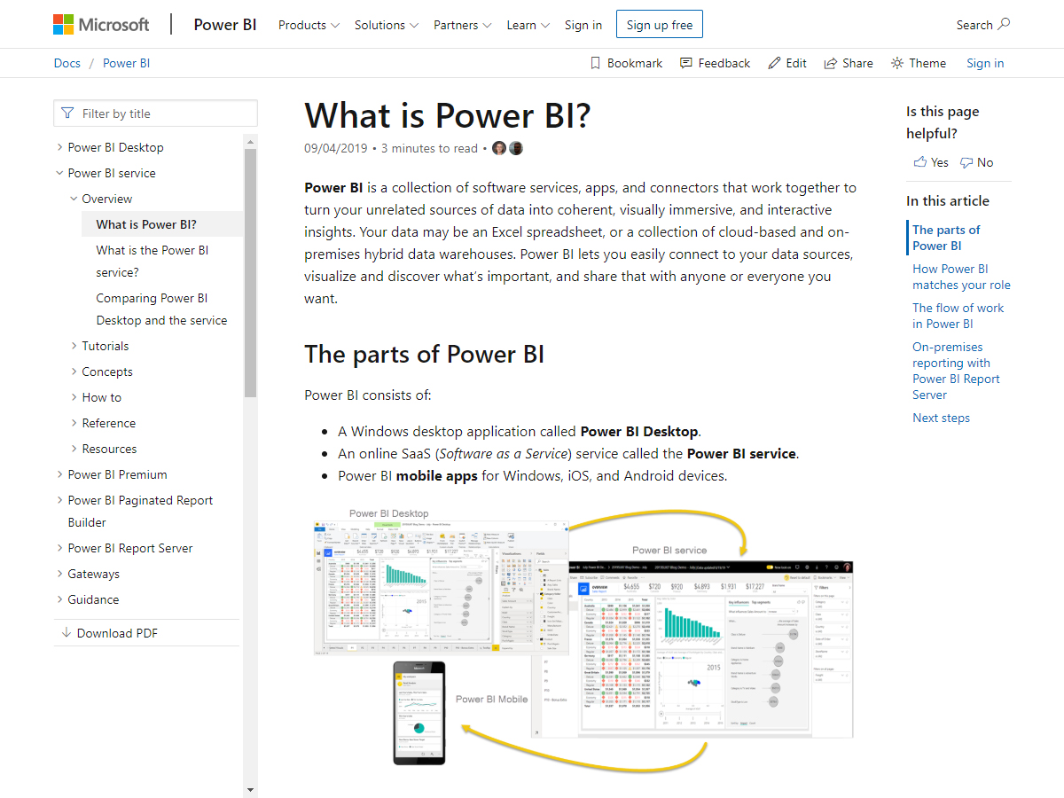Open the Solutions dropdown menu
Image resolution: width=1064 pixels, height=798 pixels.
386,25
